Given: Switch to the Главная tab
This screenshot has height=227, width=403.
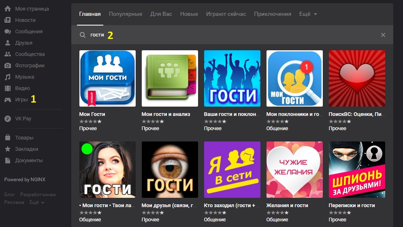Looking at the screenshot, I should (x=90, y=14).
